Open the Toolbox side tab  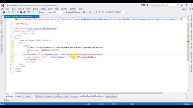(x=2, y=31)
